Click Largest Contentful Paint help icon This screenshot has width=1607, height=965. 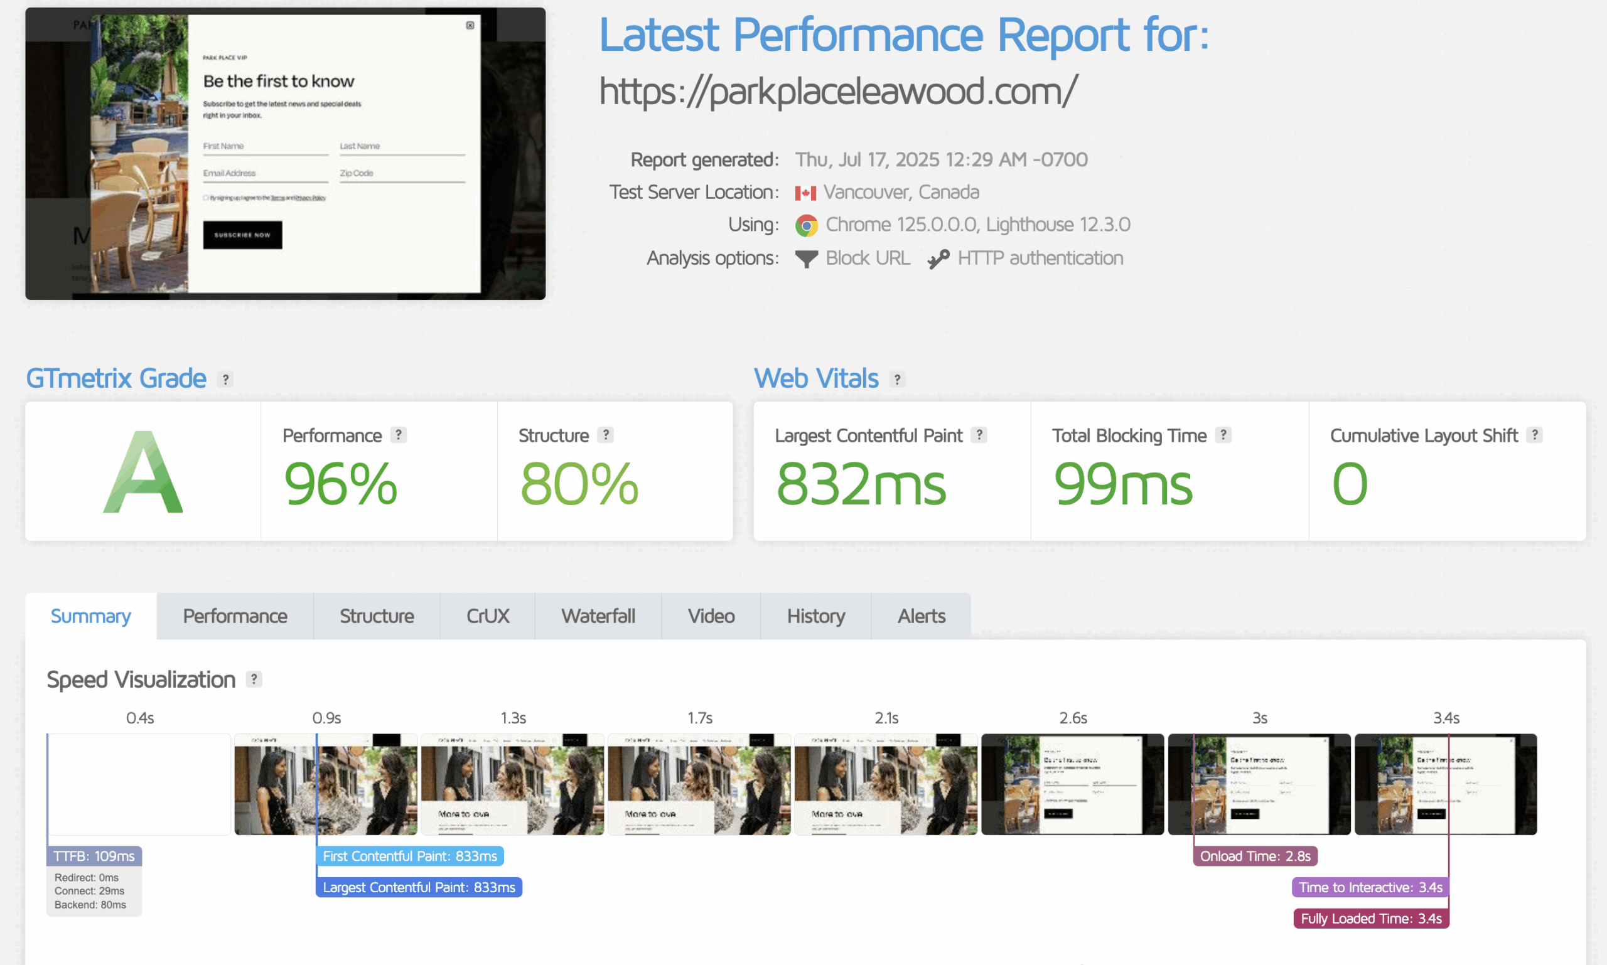979,435
